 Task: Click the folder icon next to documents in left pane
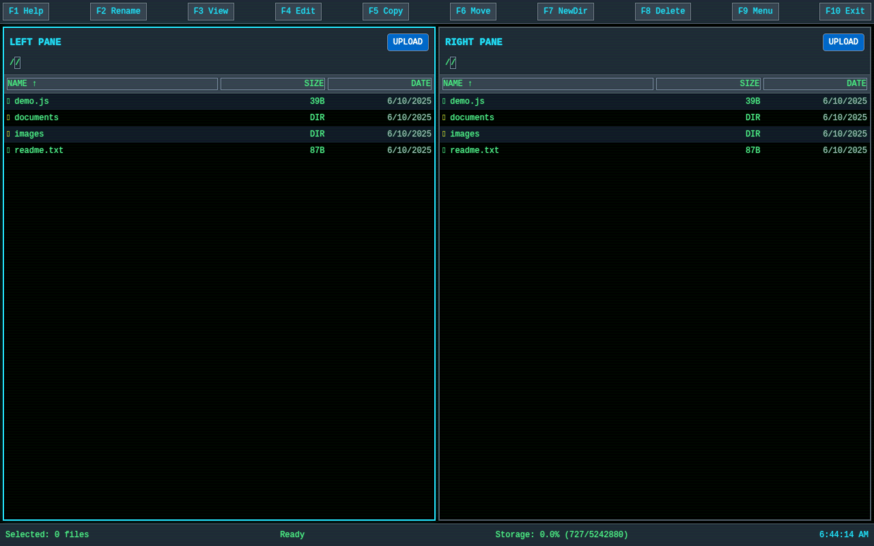(x=9, y=117)
